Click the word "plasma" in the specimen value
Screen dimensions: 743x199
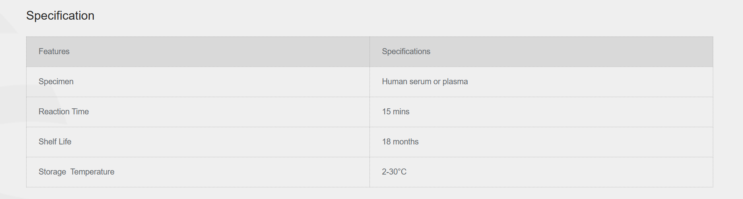pyautogui.click(x=455, y=81)
